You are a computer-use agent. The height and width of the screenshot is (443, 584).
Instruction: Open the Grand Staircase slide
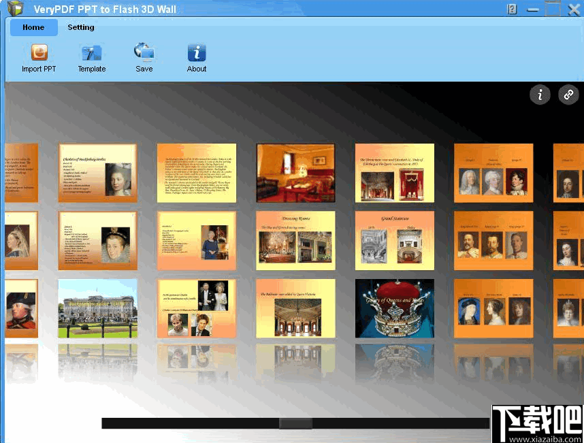(x=395, y=240)
